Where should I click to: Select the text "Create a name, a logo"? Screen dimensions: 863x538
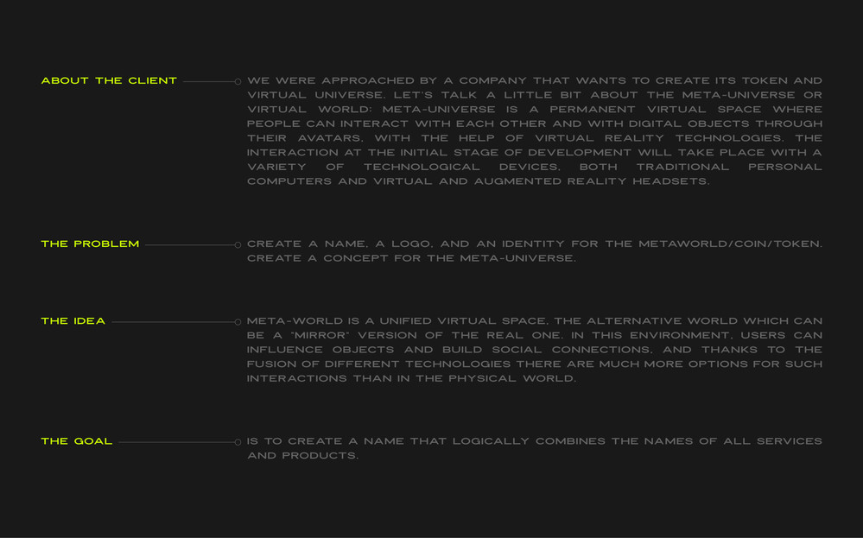pos(534,251)
